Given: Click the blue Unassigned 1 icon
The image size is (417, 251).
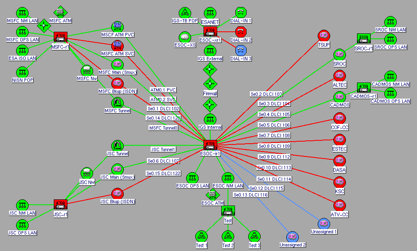Looking at the screenshot, I should coord(324,224).
